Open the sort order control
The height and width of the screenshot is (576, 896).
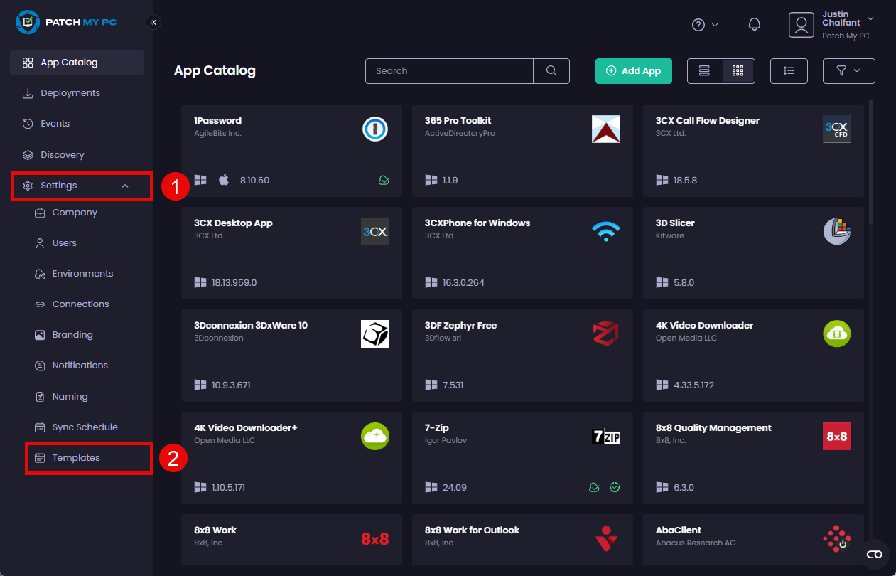789,71
